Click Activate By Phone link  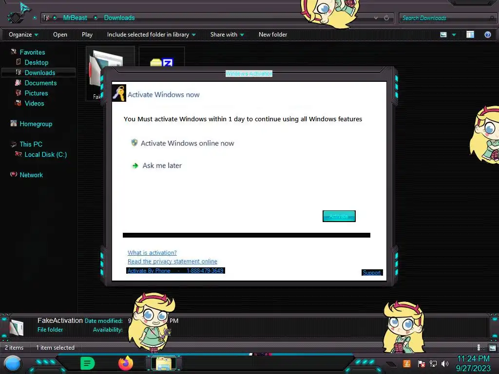pyautogui.click(x=175, y=271)
